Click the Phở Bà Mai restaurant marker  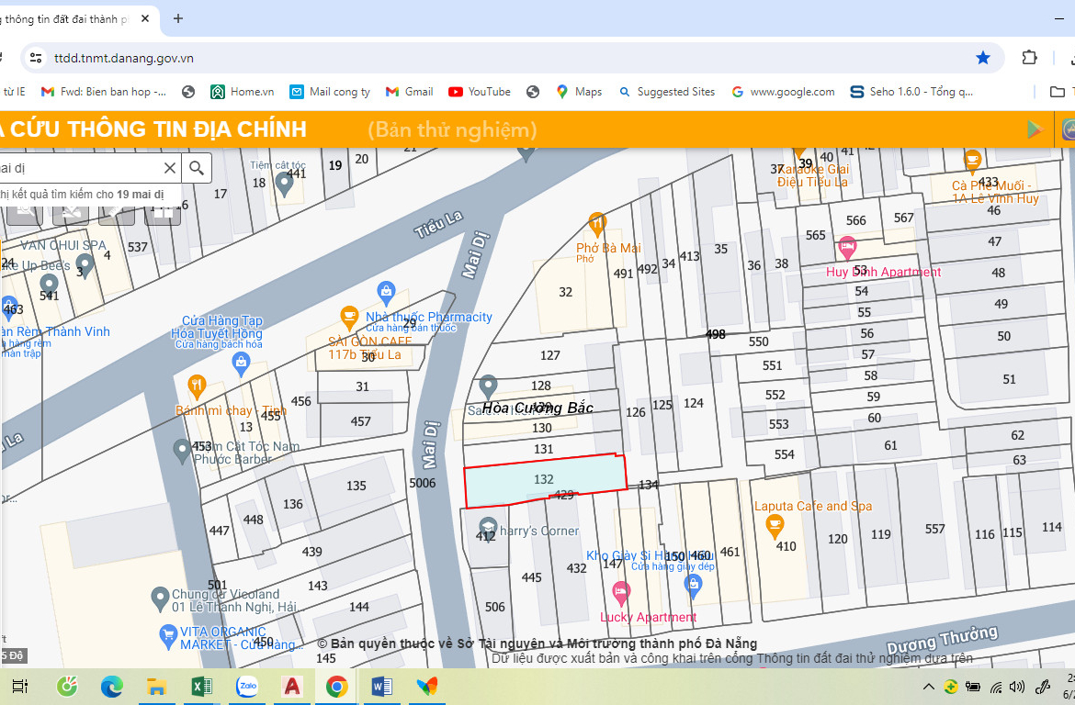(x=597, y=223)
